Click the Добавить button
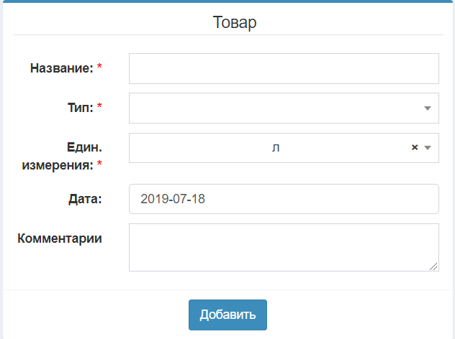The image size is (455, 339). click(227, 315)
